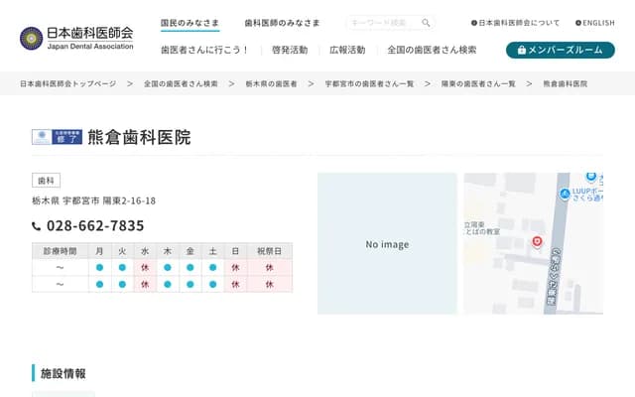Click the 熊倉歯科医院 breadcrumb text

pyautogui.click(x=565, y=83)
